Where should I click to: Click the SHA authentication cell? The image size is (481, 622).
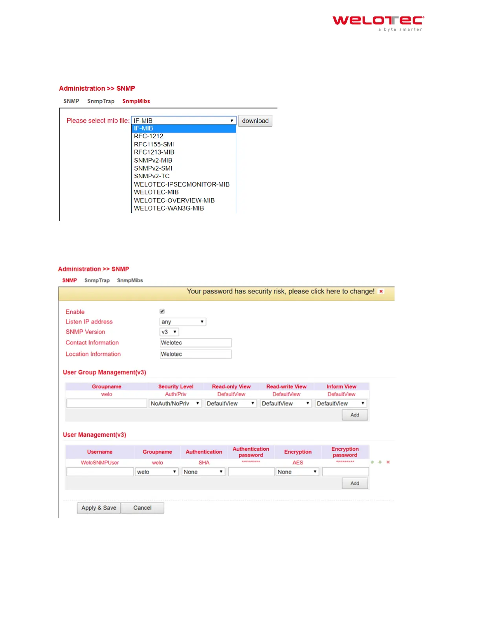click(204, 463)
